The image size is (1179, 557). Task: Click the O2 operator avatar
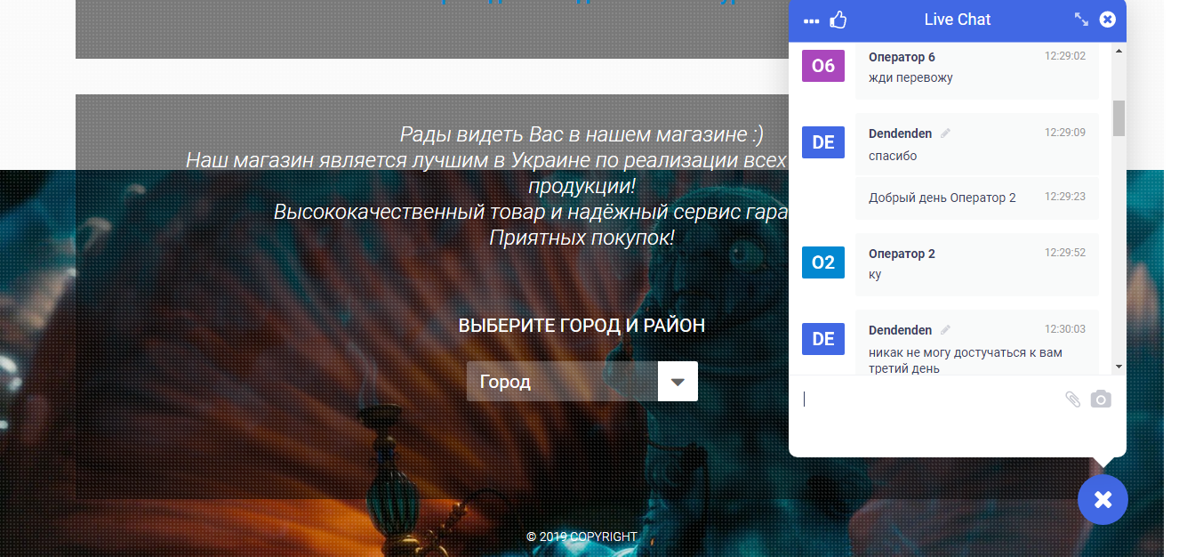pyautogui.click(x=823, y=262)
